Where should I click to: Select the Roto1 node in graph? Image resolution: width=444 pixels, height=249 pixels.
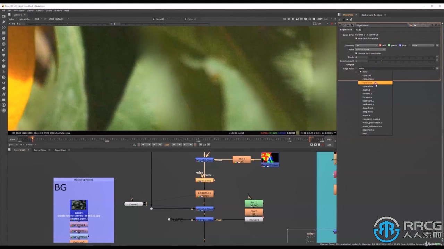click(x=254, y=204)
